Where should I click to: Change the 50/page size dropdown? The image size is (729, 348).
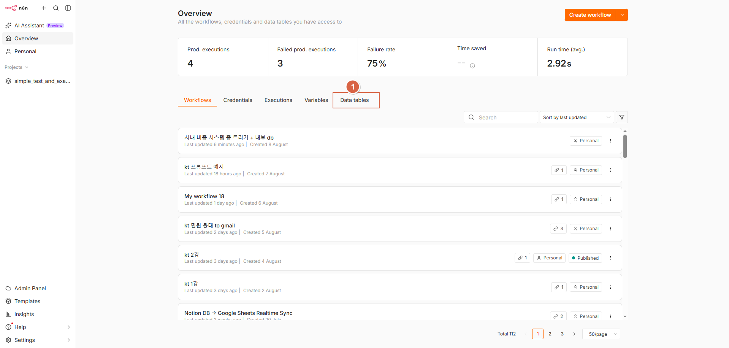[601, 334]
